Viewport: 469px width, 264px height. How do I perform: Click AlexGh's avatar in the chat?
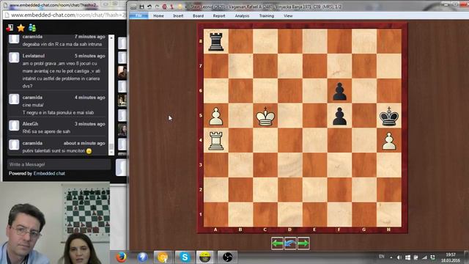click(14, 125)
